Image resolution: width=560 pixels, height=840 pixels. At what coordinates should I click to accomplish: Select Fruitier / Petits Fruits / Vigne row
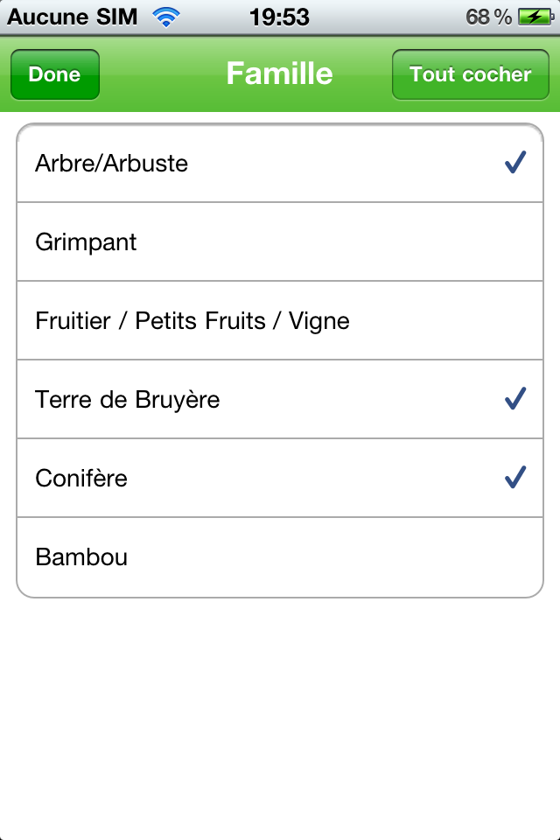[280, 320]
